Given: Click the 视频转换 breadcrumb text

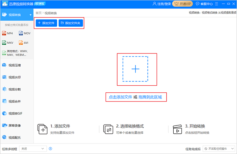Looking at the screenshot, I should tap(51, 13).
